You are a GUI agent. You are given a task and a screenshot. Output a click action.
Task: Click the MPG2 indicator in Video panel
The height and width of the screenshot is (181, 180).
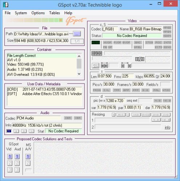tap(167, 28)
